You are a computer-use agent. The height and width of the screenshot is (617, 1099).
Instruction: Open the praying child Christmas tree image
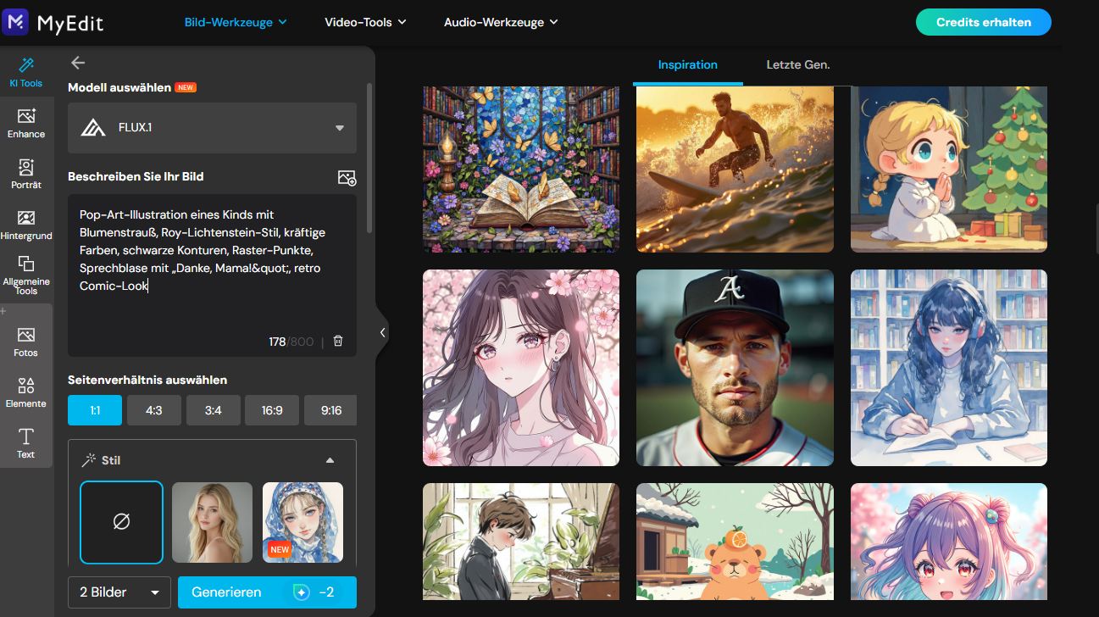pyautogui.click(x=949, y=170)
